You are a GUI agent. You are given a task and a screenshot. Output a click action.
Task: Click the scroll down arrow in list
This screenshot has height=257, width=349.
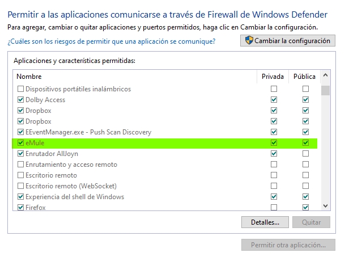coord(325,206)
